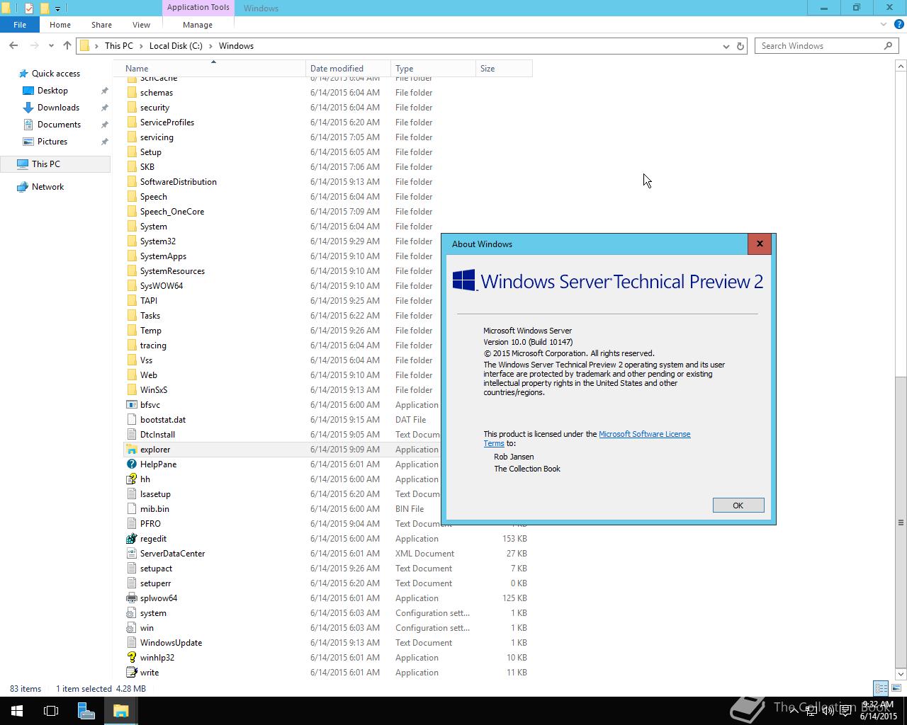The height and width of the screenshot is (725, 907).
Task: Open the View ribbon tab
Action: pyautogui.click(x=141, y=25)
